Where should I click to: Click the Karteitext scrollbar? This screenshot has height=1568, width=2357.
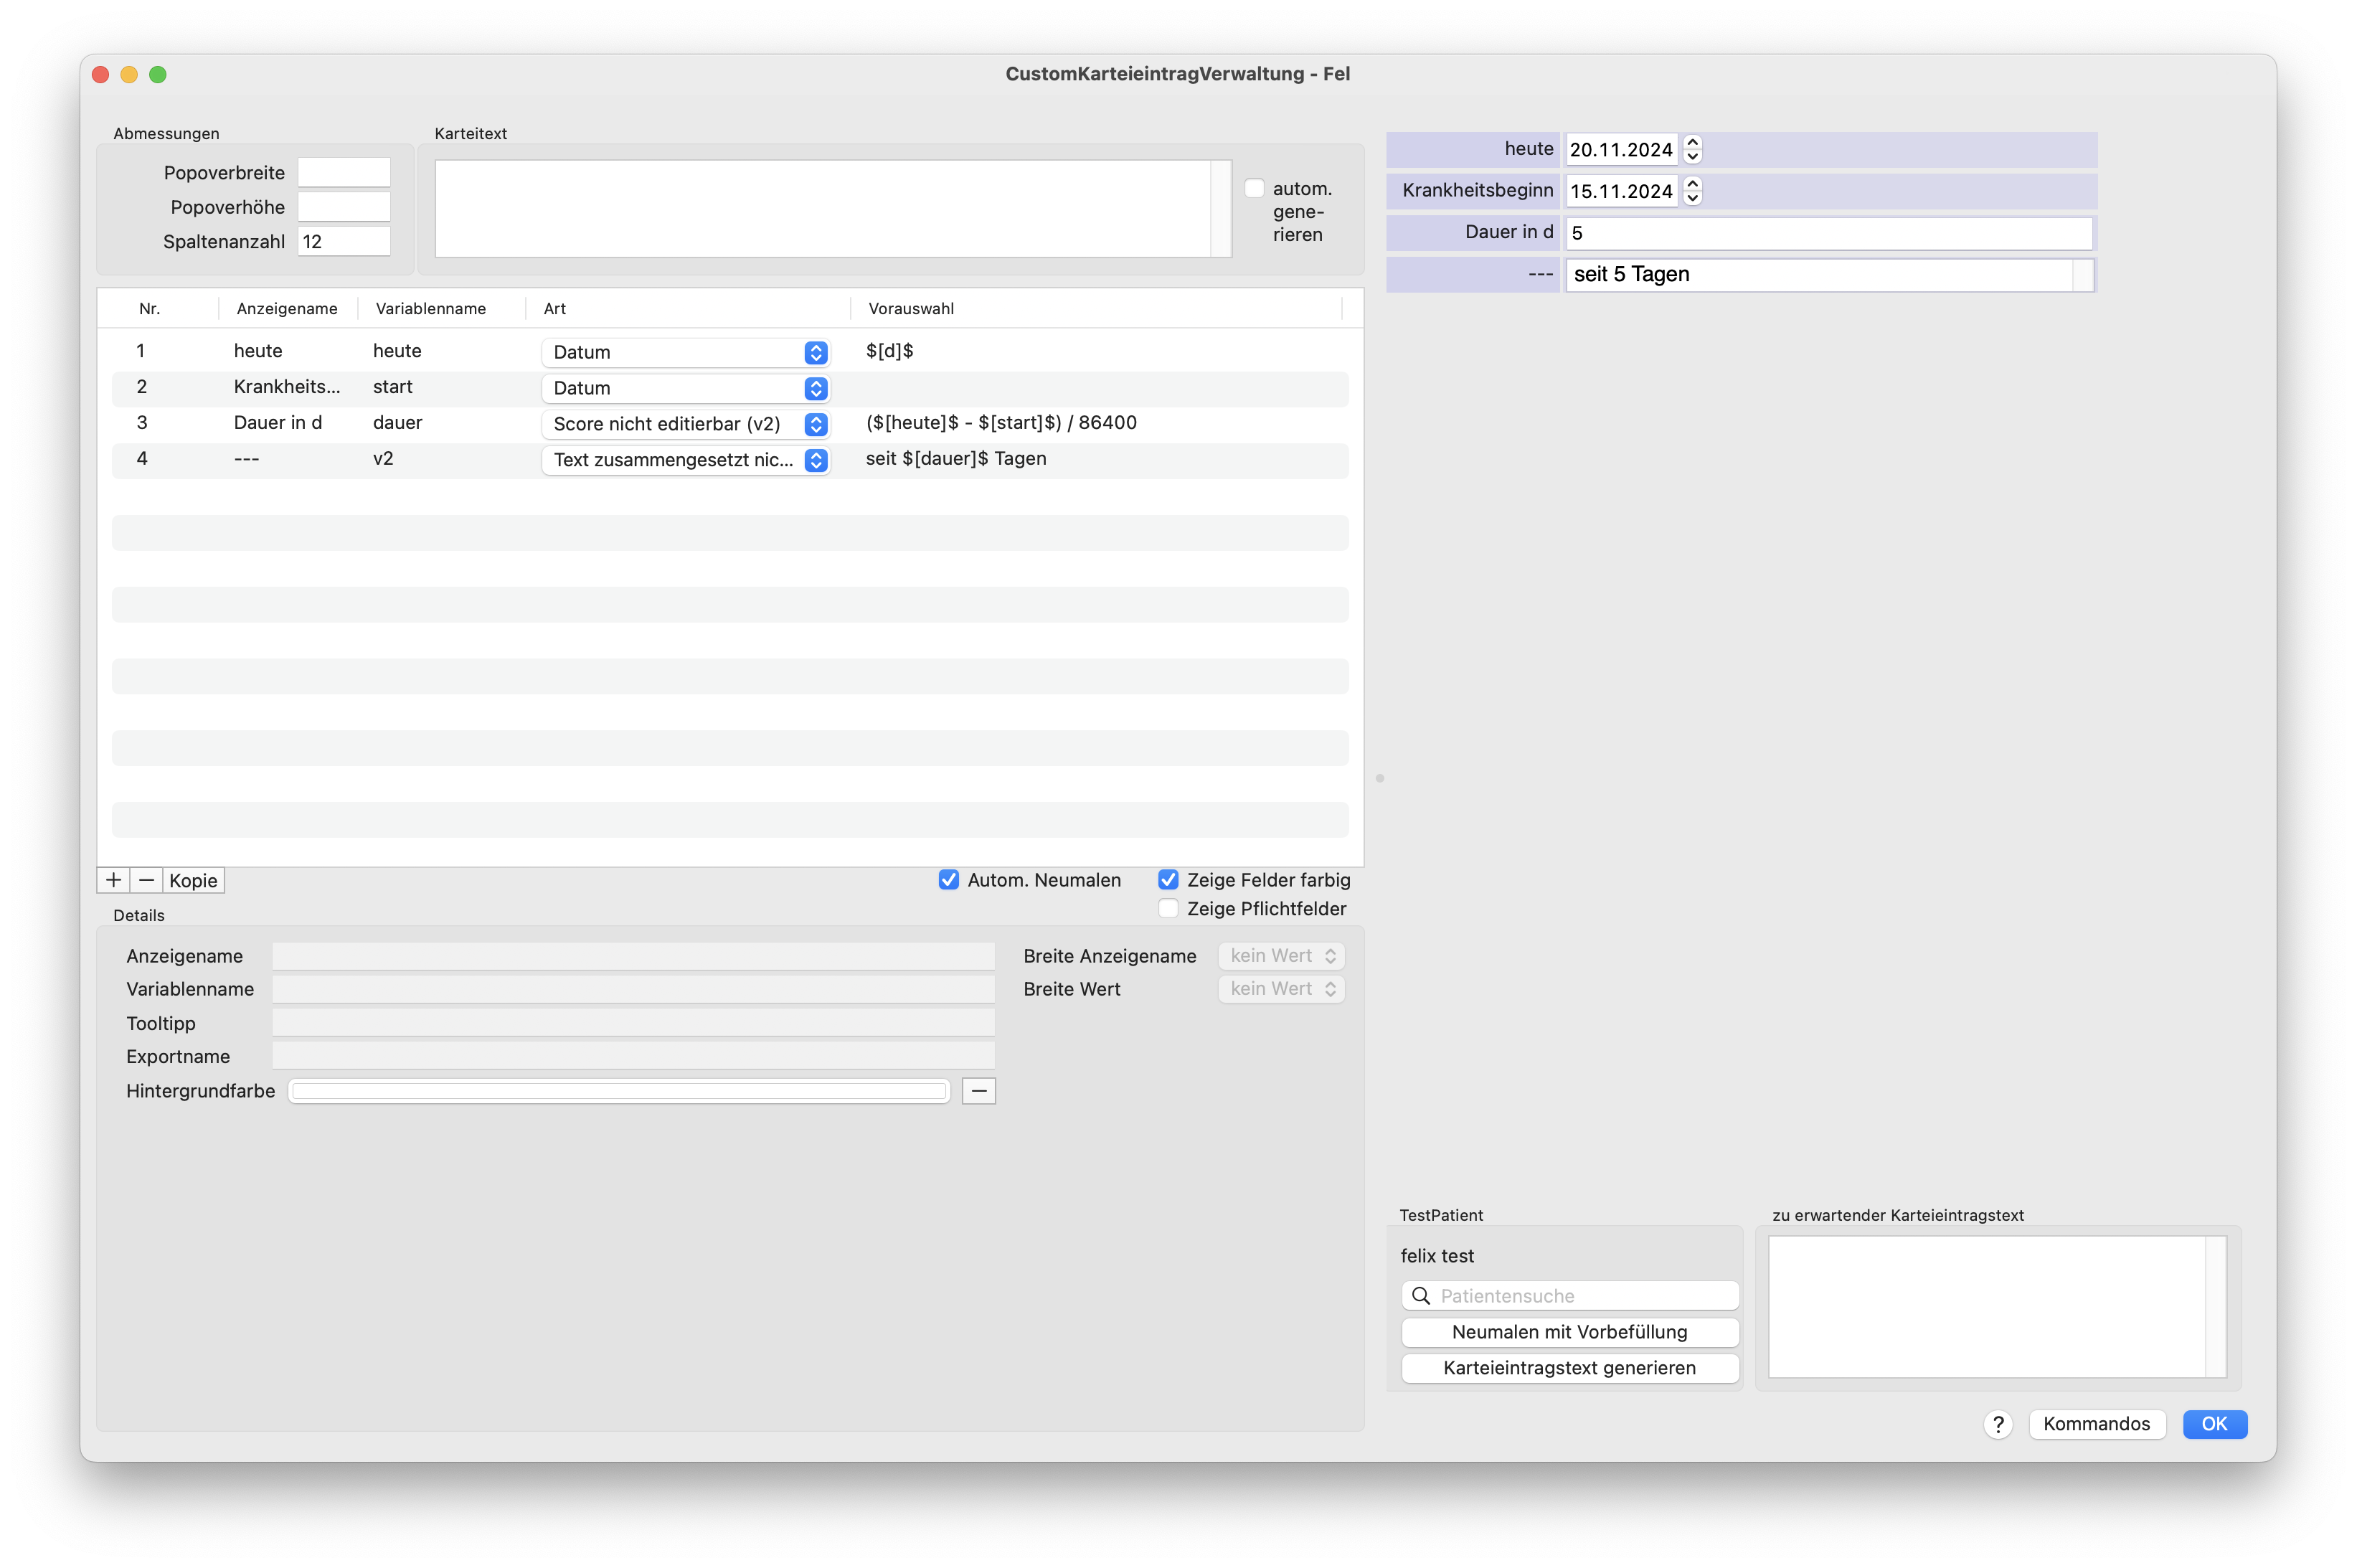pos(1221,209)
